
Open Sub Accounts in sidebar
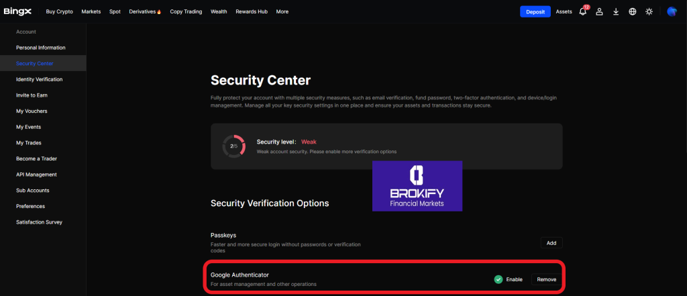[x=33, y=191]
